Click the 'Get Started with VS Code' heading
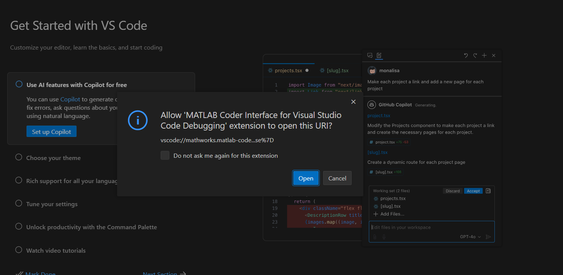 tap(78, 25)
